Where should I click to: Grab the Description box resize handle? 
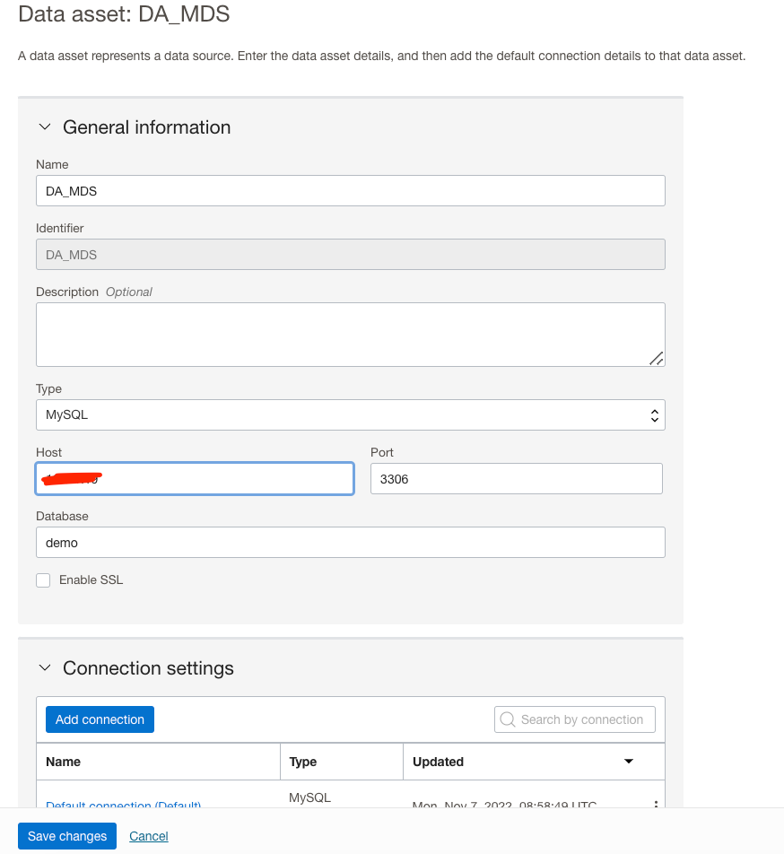pos(656,358)
